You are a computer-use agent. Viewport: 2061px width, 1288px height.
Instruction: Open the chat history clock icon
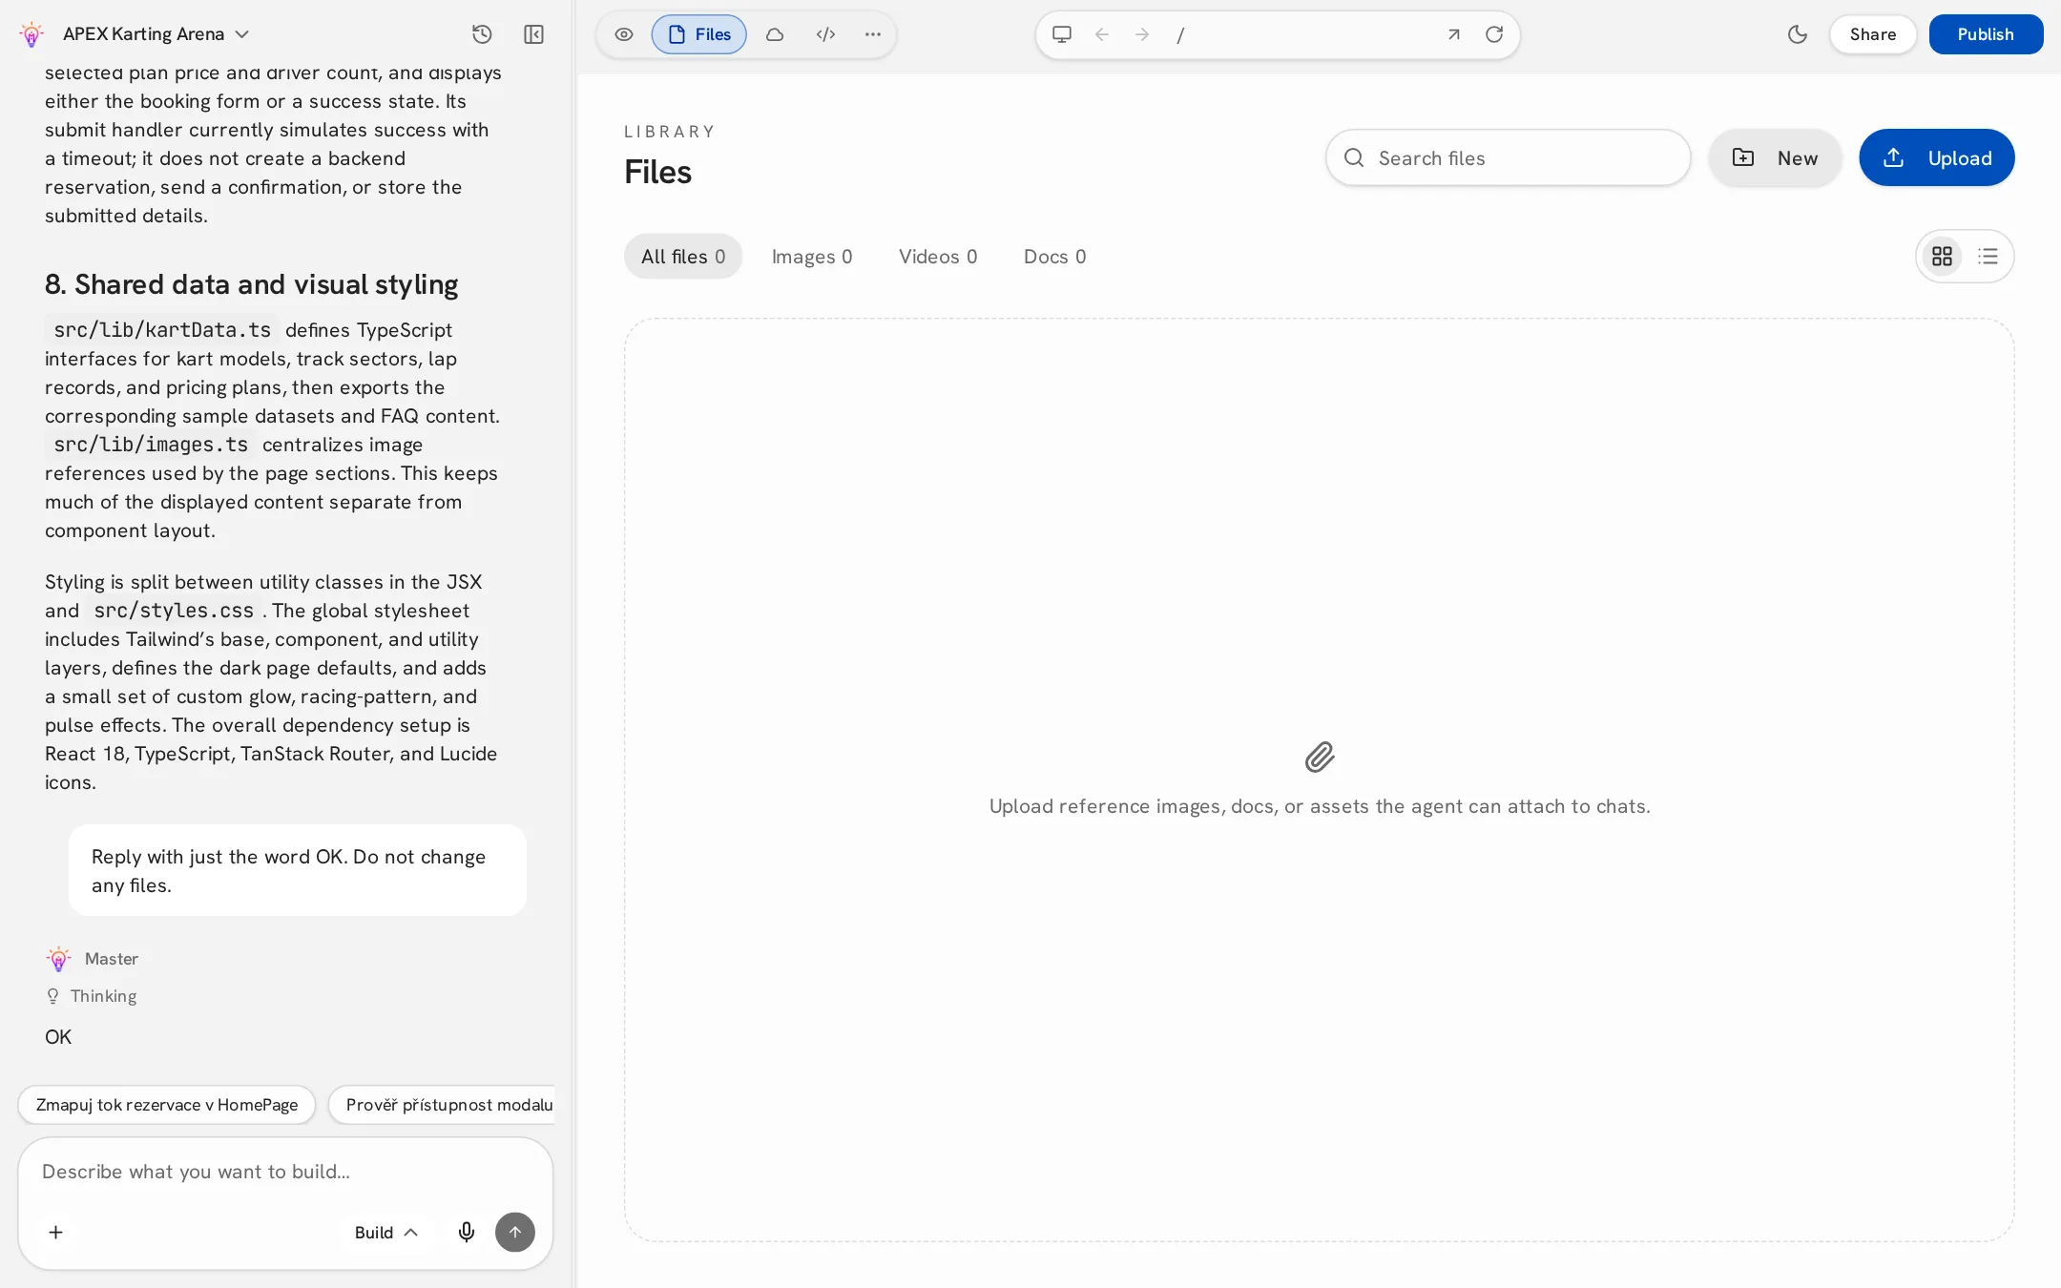pyautogui.click(x=482, y=34)
